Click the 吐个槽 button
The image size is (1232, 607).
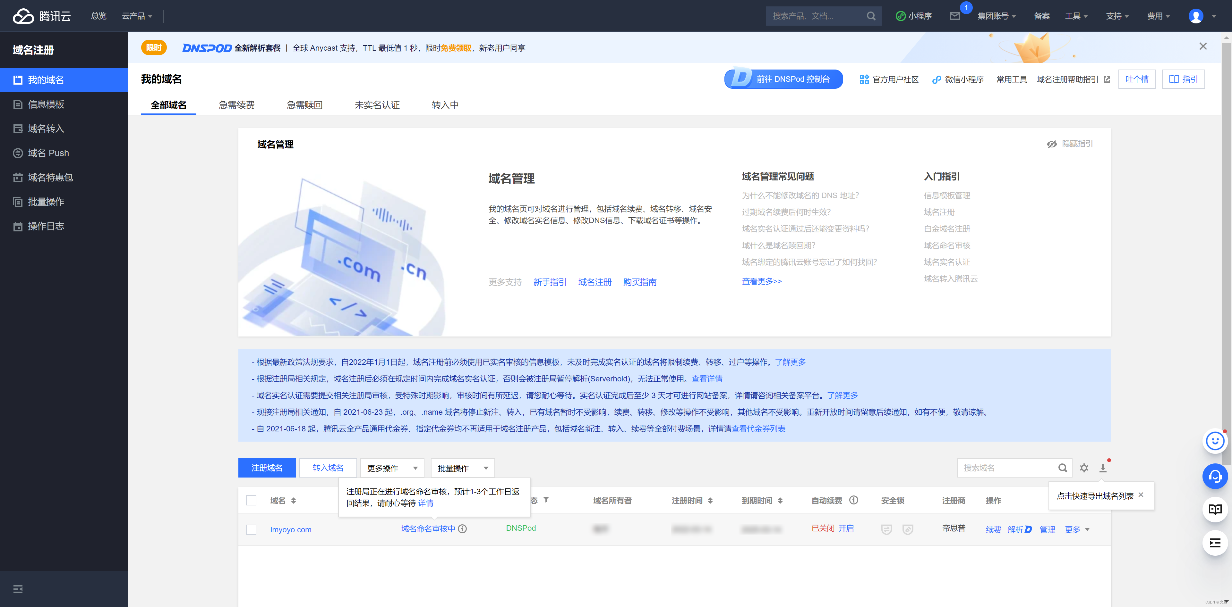pyautogui.click(x=1136, y=79)
